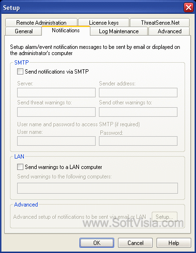This screenshot has height=253, width=196.
Task: Click 'Send warnings to the following computers:' label
Action: (x=64, y=177)
